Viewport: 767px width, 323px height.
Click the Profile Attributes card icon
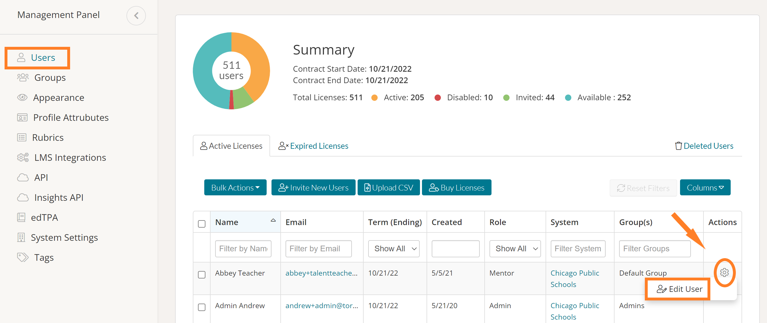coord(22,117)
